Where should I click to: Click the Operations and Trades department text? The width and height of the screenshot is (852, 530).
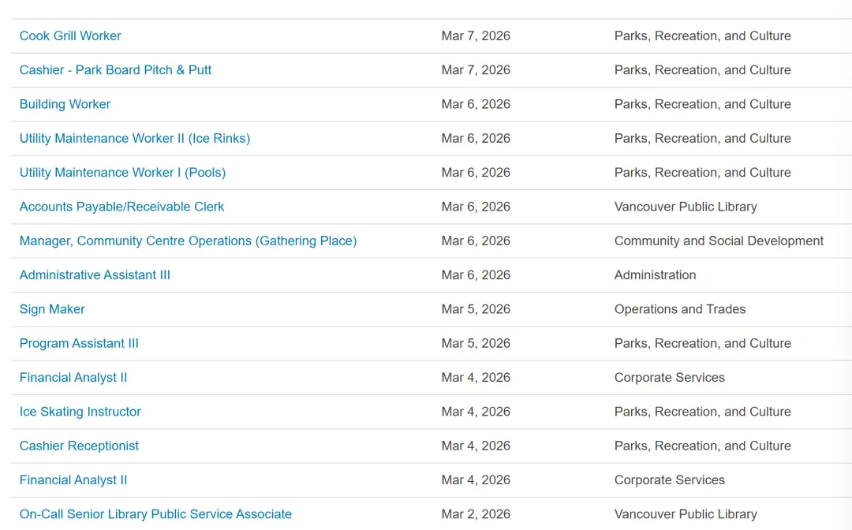tap(679, 309)
